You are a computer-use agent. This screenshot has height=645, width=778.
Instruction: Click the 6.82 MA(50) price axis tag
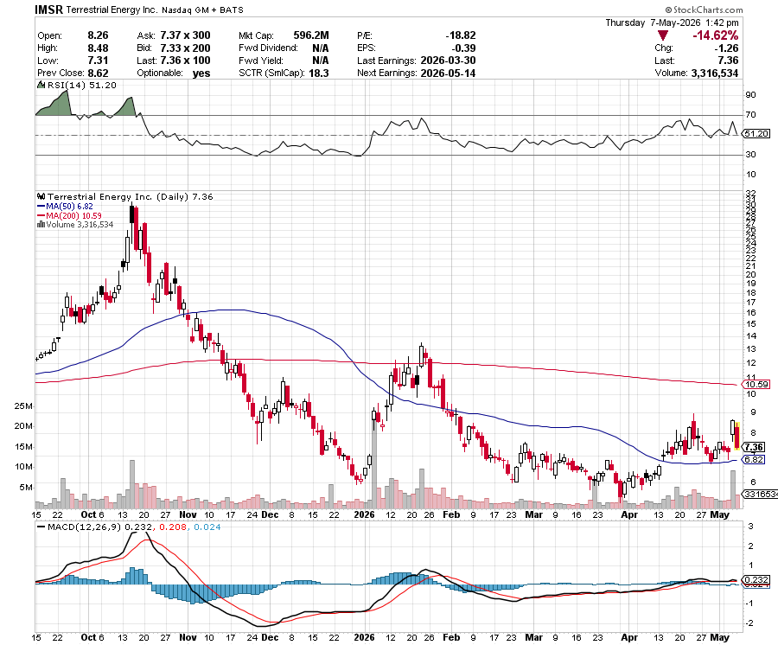[754, 459]
